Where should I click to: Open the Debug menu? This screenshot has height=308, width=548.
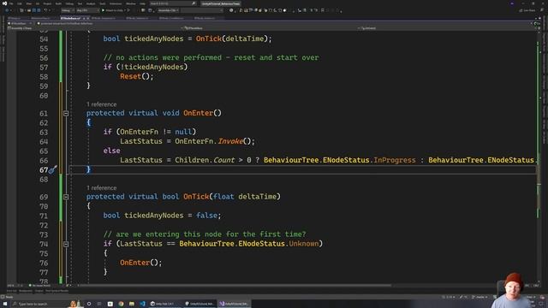tap(69, 3)
